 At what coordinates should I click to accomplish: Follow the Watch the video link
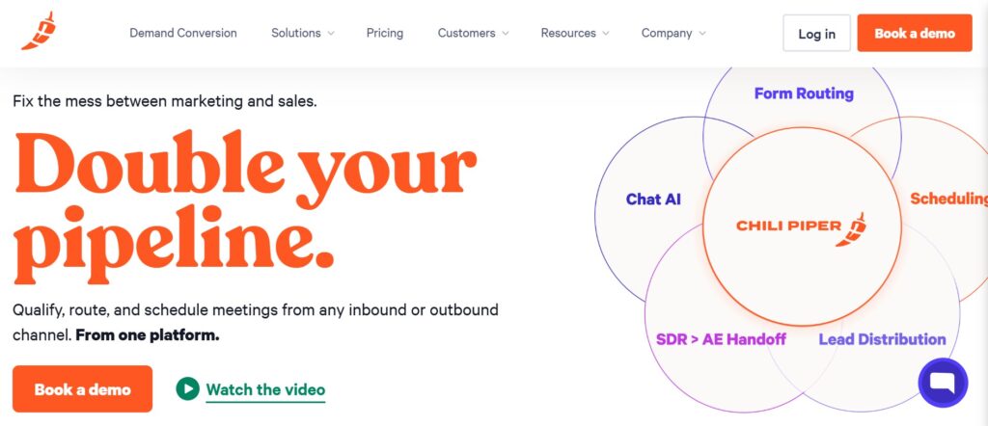[x=265, y=389]
